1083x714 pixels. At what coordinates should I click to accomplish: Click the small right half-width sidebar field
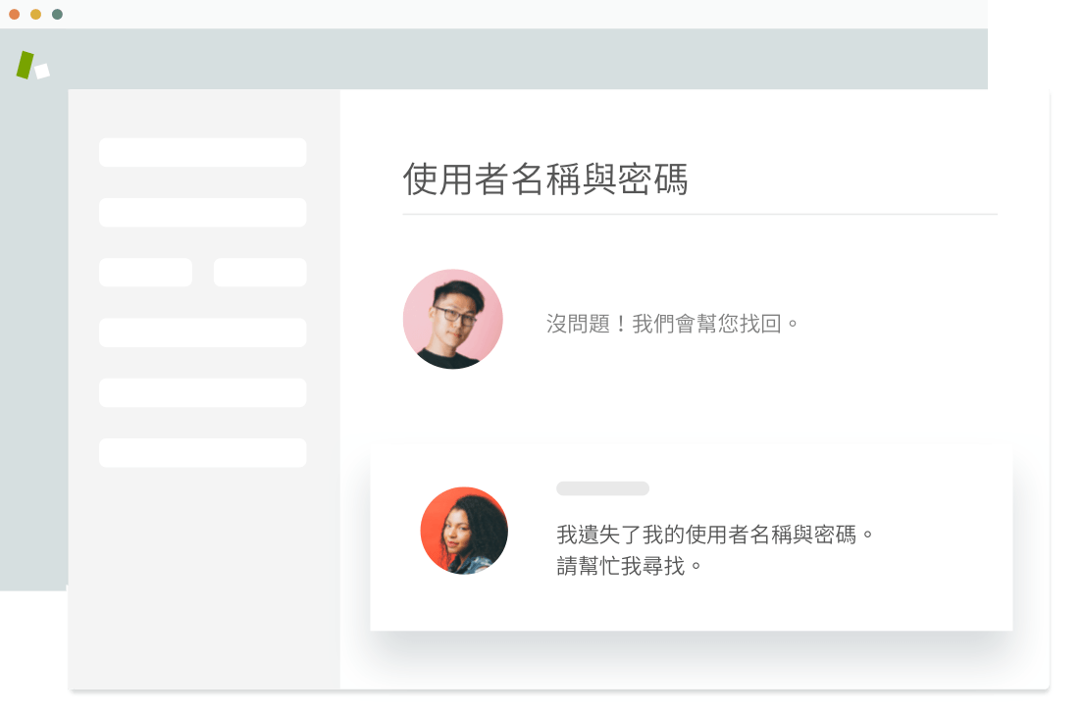click(x=260, y=272)
